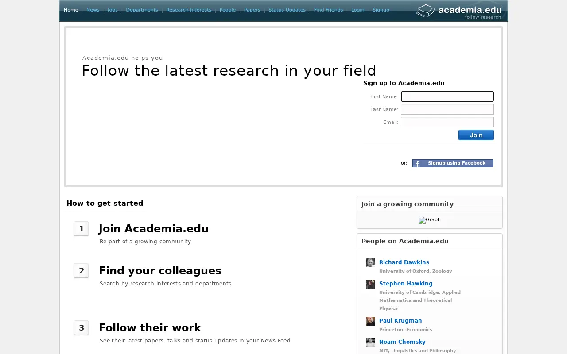Screen dimensions: 567x354
Task: Click 'Sign up to Academia.edu' title
Action: tap(404, 83)
